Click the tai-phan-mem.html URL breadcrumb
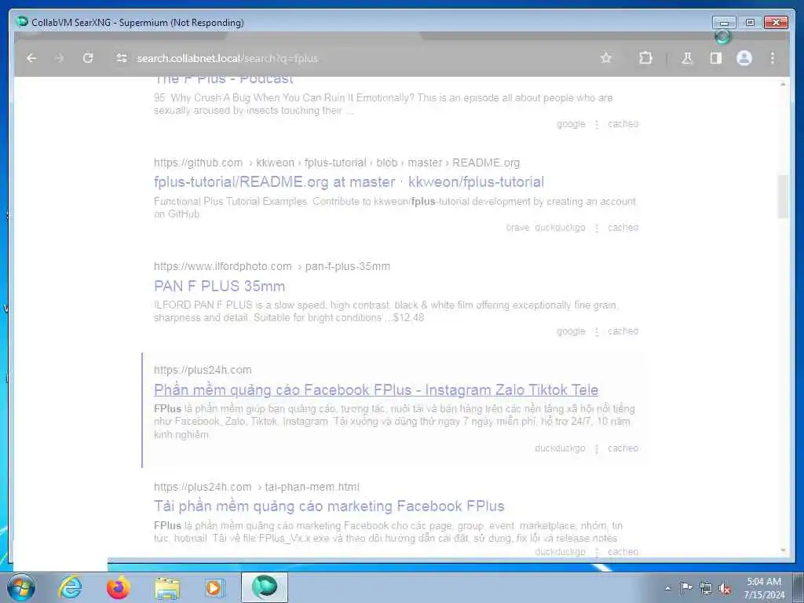The width and height of the screenshot is (804, 603). (x=312, y=487)
